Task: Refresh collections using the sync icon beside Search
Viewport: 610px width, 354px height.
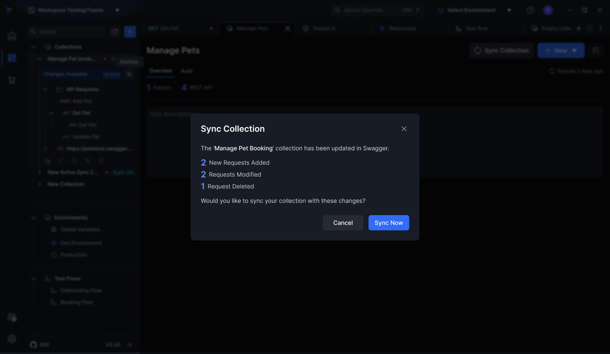Action: [114, 31]
